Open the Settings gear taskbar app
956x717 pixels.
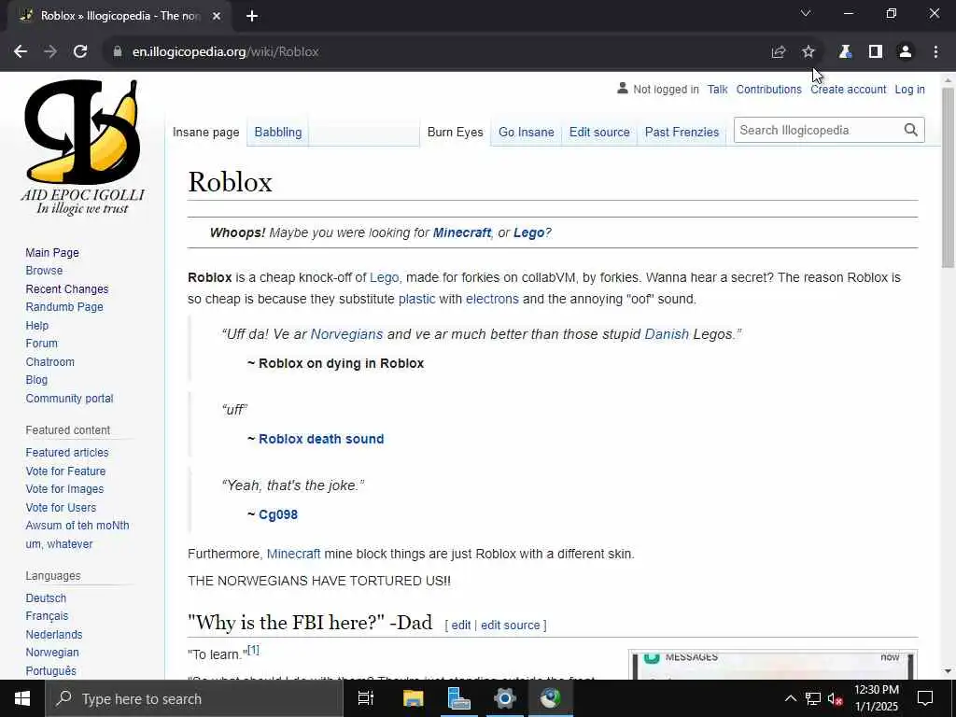(505, 698)
